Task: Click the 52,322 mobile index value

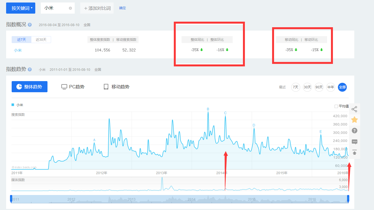Action: (x=129, y=50)
